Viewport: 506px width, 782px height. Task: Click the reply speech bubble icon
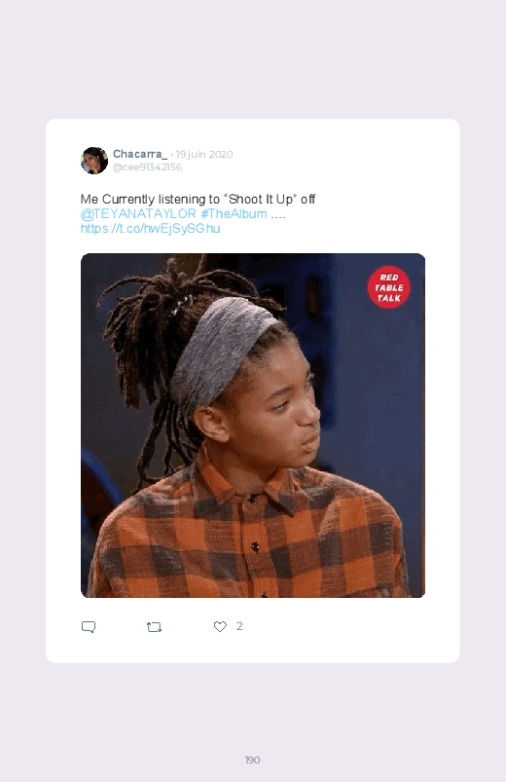tap(89, 627)
